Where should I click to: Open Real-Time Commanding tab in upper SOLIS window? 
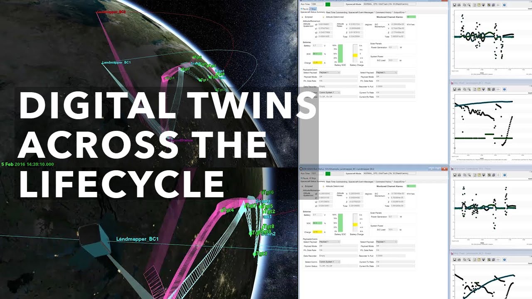(337, 12)
